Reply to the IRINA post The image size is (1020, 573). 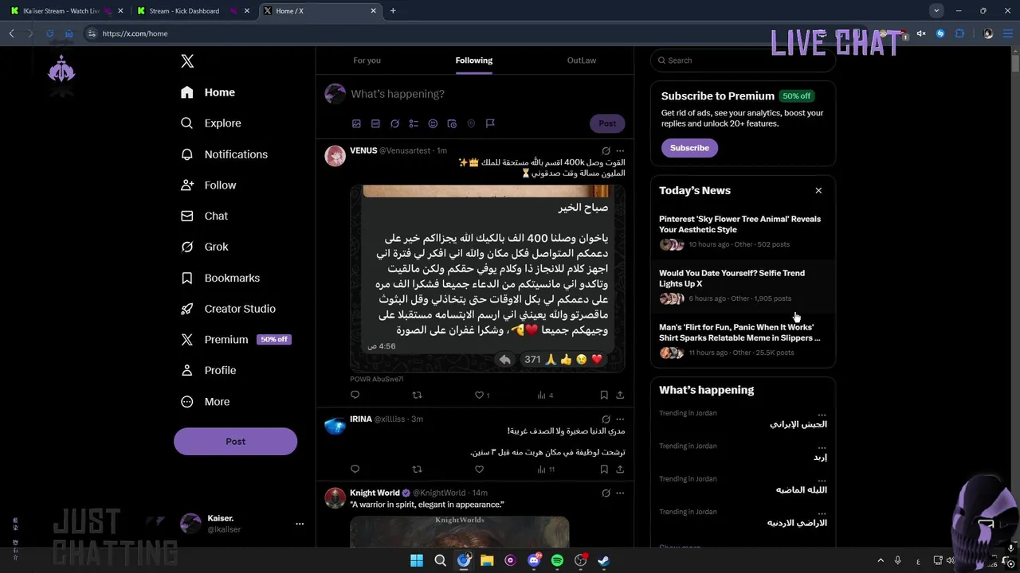[x=355, y=470]
